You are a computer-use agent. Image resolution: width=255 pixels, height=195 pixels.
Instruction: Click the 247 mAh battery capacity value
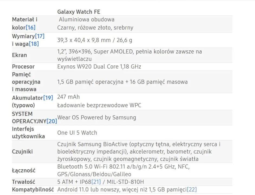click(x=69, y=97)
